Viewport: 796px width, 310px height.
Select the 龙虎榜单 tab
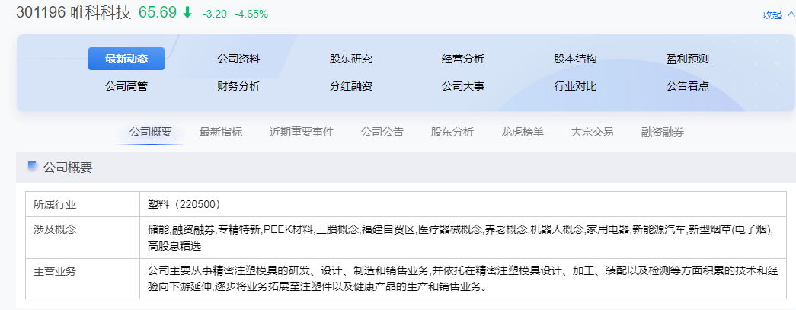coord(523,132)
